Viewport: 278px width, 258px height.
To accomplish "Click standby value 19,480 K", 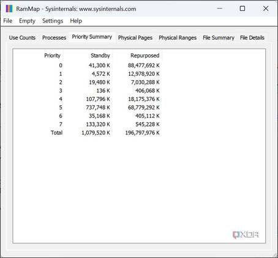I will point(99,82).
